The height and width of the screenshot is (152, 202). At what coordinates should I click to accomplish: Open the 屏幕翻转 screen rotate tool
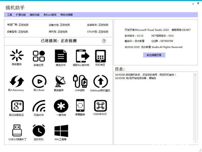point(80,105)
